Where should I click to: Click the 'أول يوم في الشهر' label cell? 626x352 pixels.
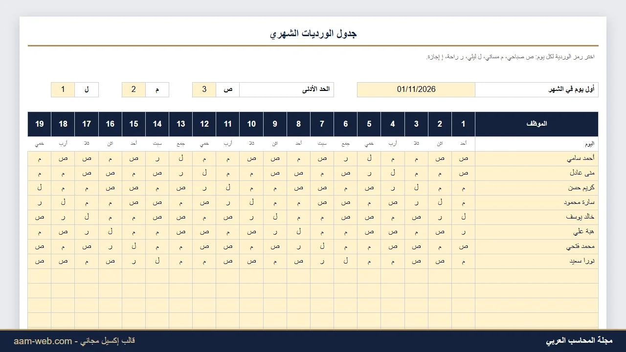(537, 89)
